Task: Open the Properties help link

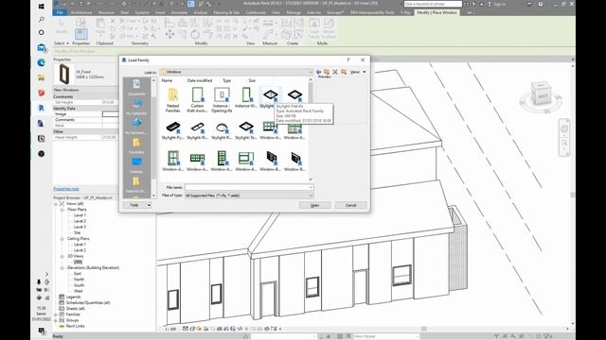Action: (66, 189)
